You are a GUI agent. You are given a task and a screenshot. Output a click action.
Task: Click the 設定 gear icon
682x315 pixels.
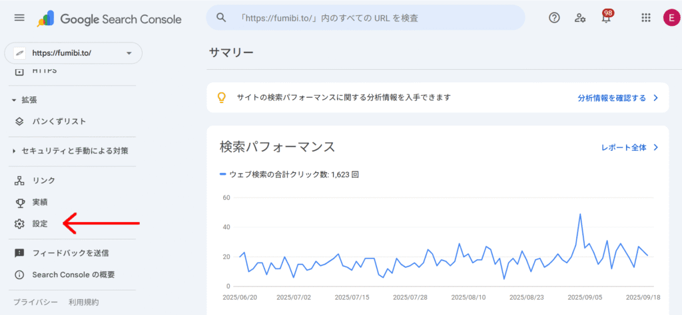click(19, 224)
